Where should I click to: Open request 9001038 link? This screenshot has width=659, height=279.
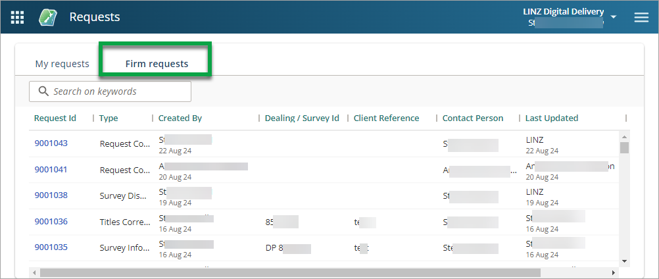[51, 195]
